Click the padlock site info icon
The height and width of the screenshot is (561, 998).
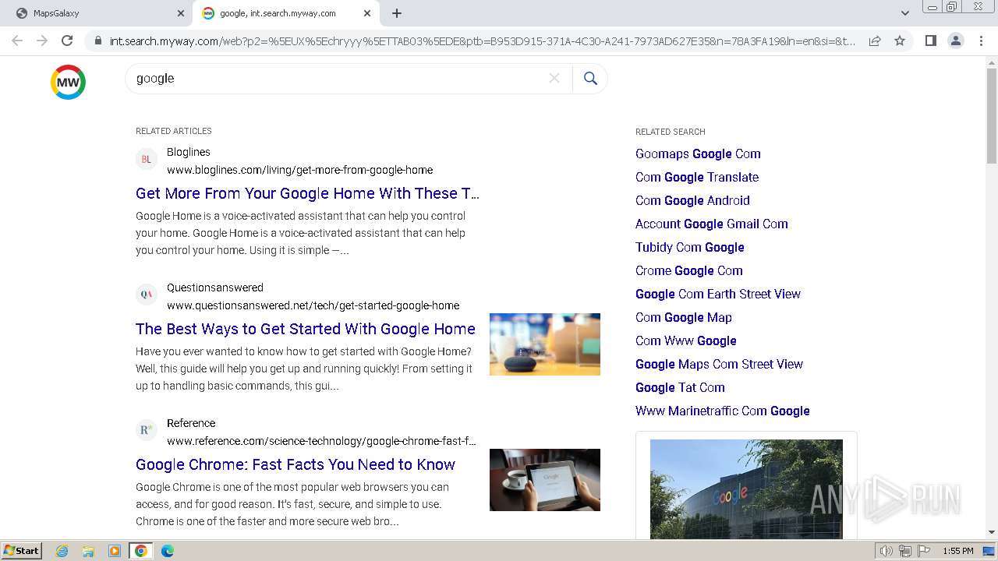[97, 41]
